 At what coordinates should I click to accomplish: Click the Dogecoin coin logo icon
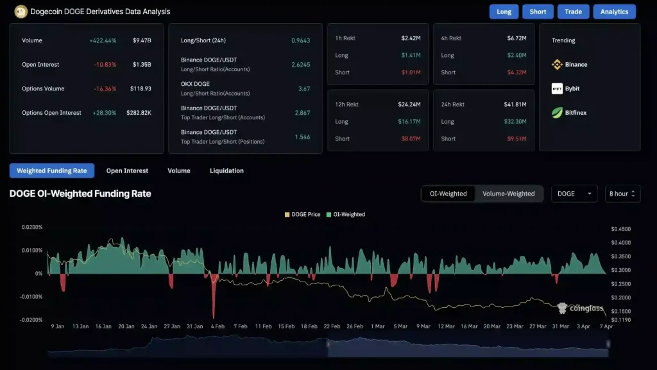[21, 12]
